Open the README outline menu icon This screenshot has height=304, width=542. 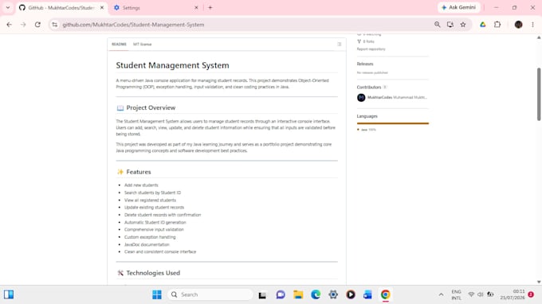339,45
